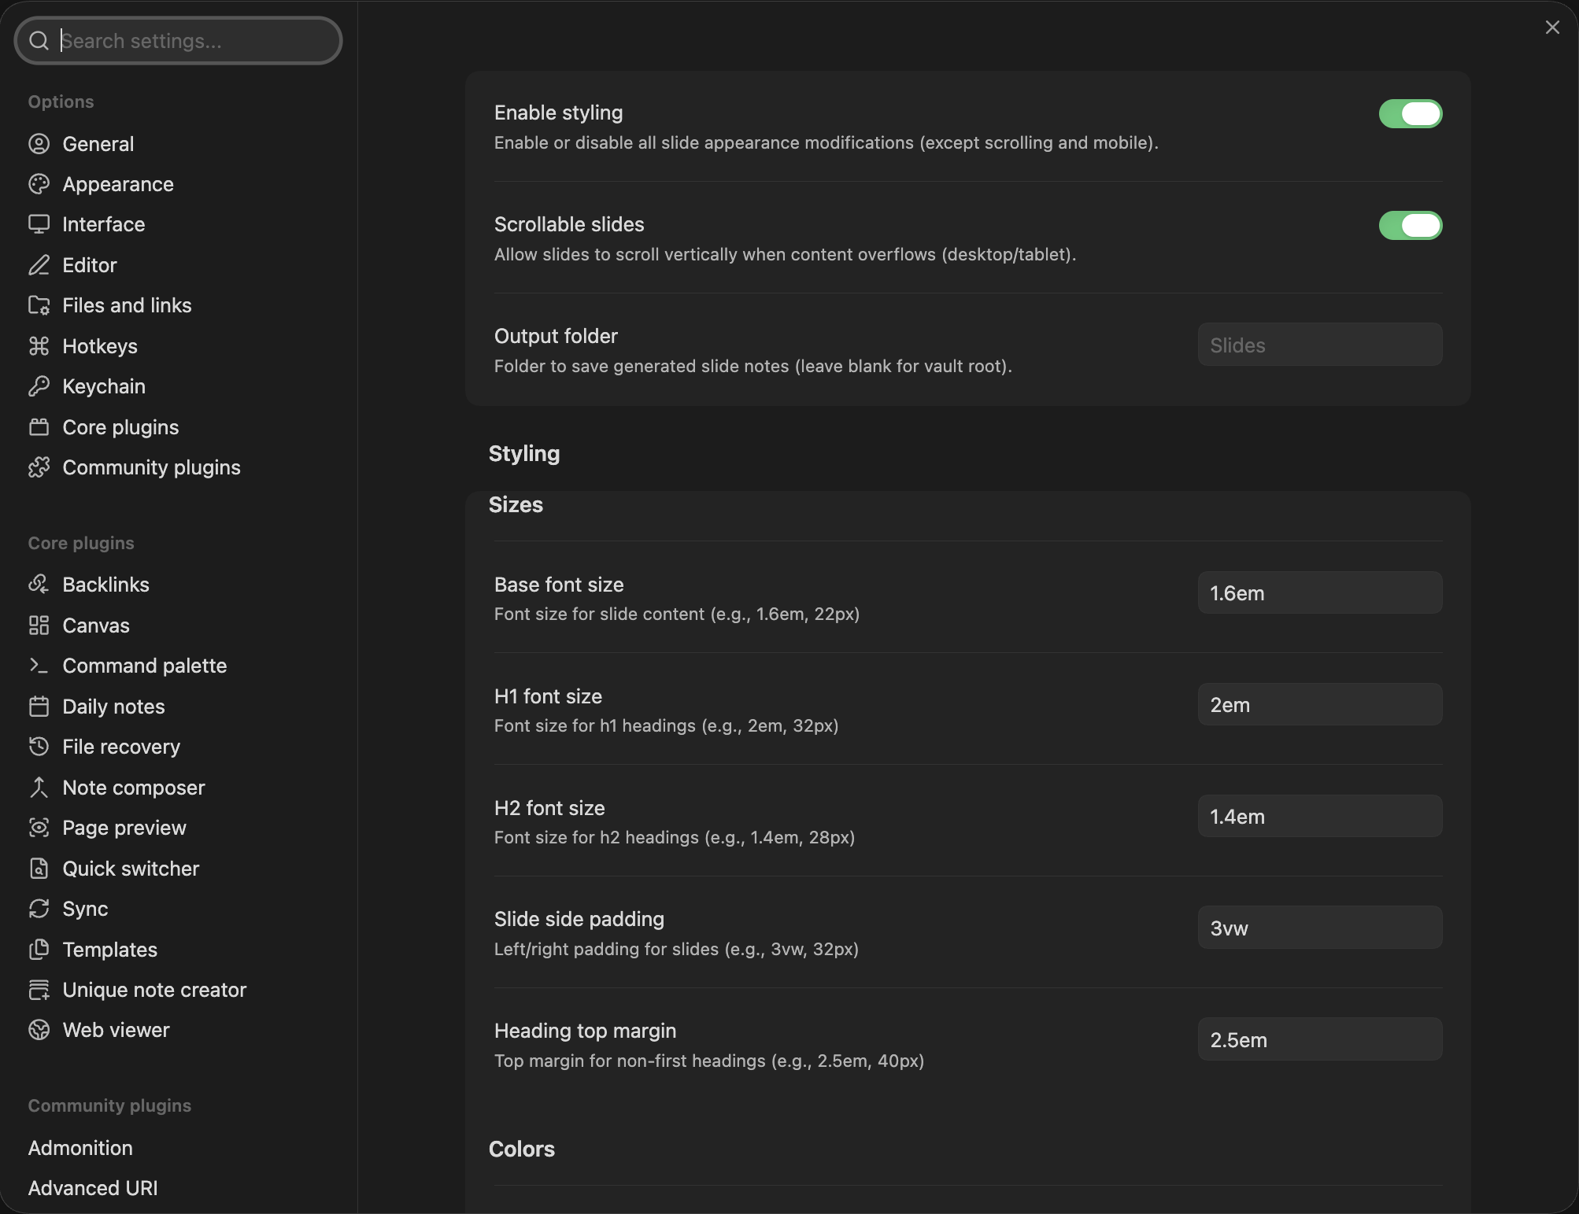Click the H1 font size input
1579x1214 pixels.
tap(1320, 704)
